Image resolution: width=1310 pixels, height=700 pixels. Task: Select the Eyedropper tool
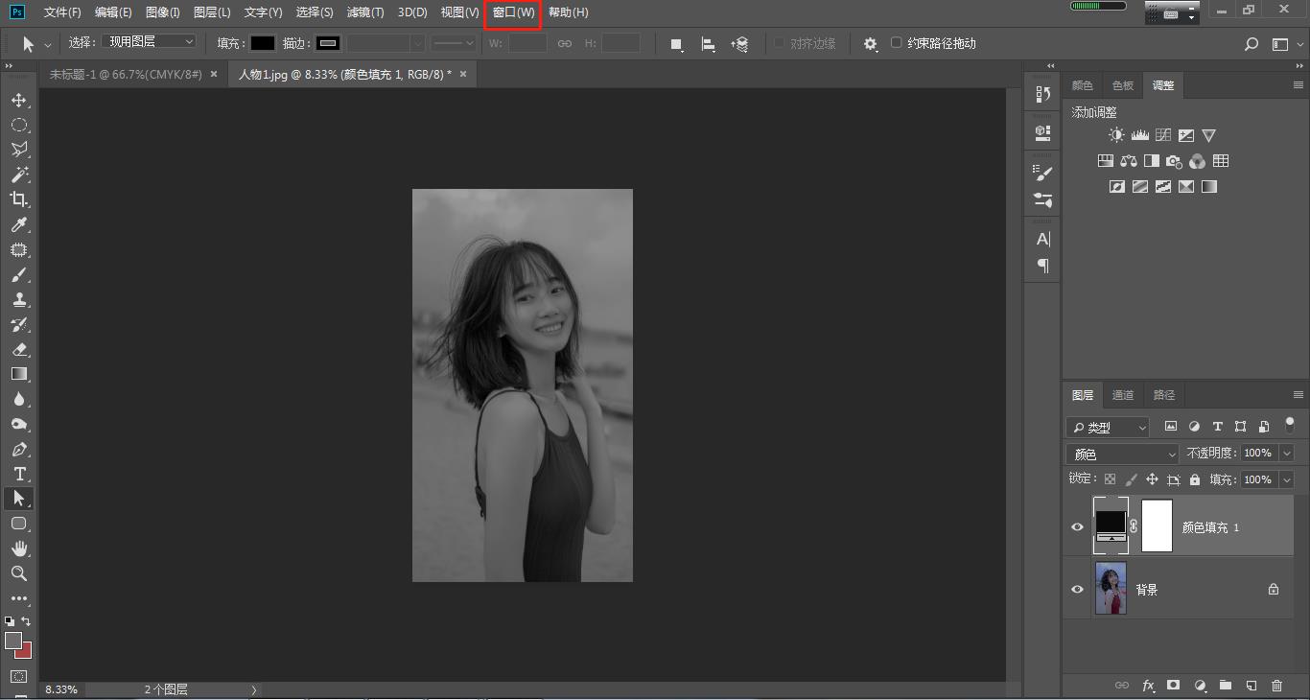[19, 224]
